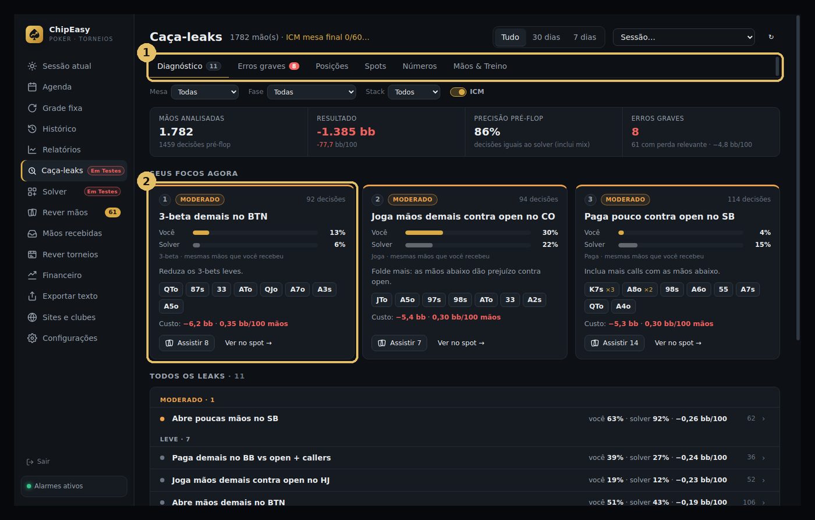Select the Tudo period filter
The image size is (815, 520).
click(510, 37)
